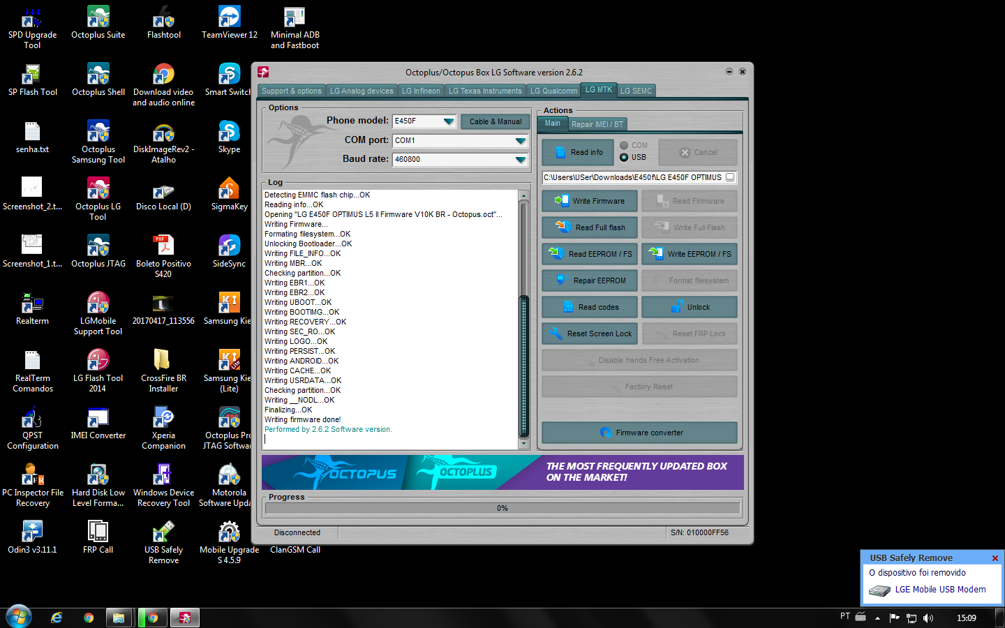Click the LGE Mobile USB Modem link
1005x628 pixels.
point(940,590)
